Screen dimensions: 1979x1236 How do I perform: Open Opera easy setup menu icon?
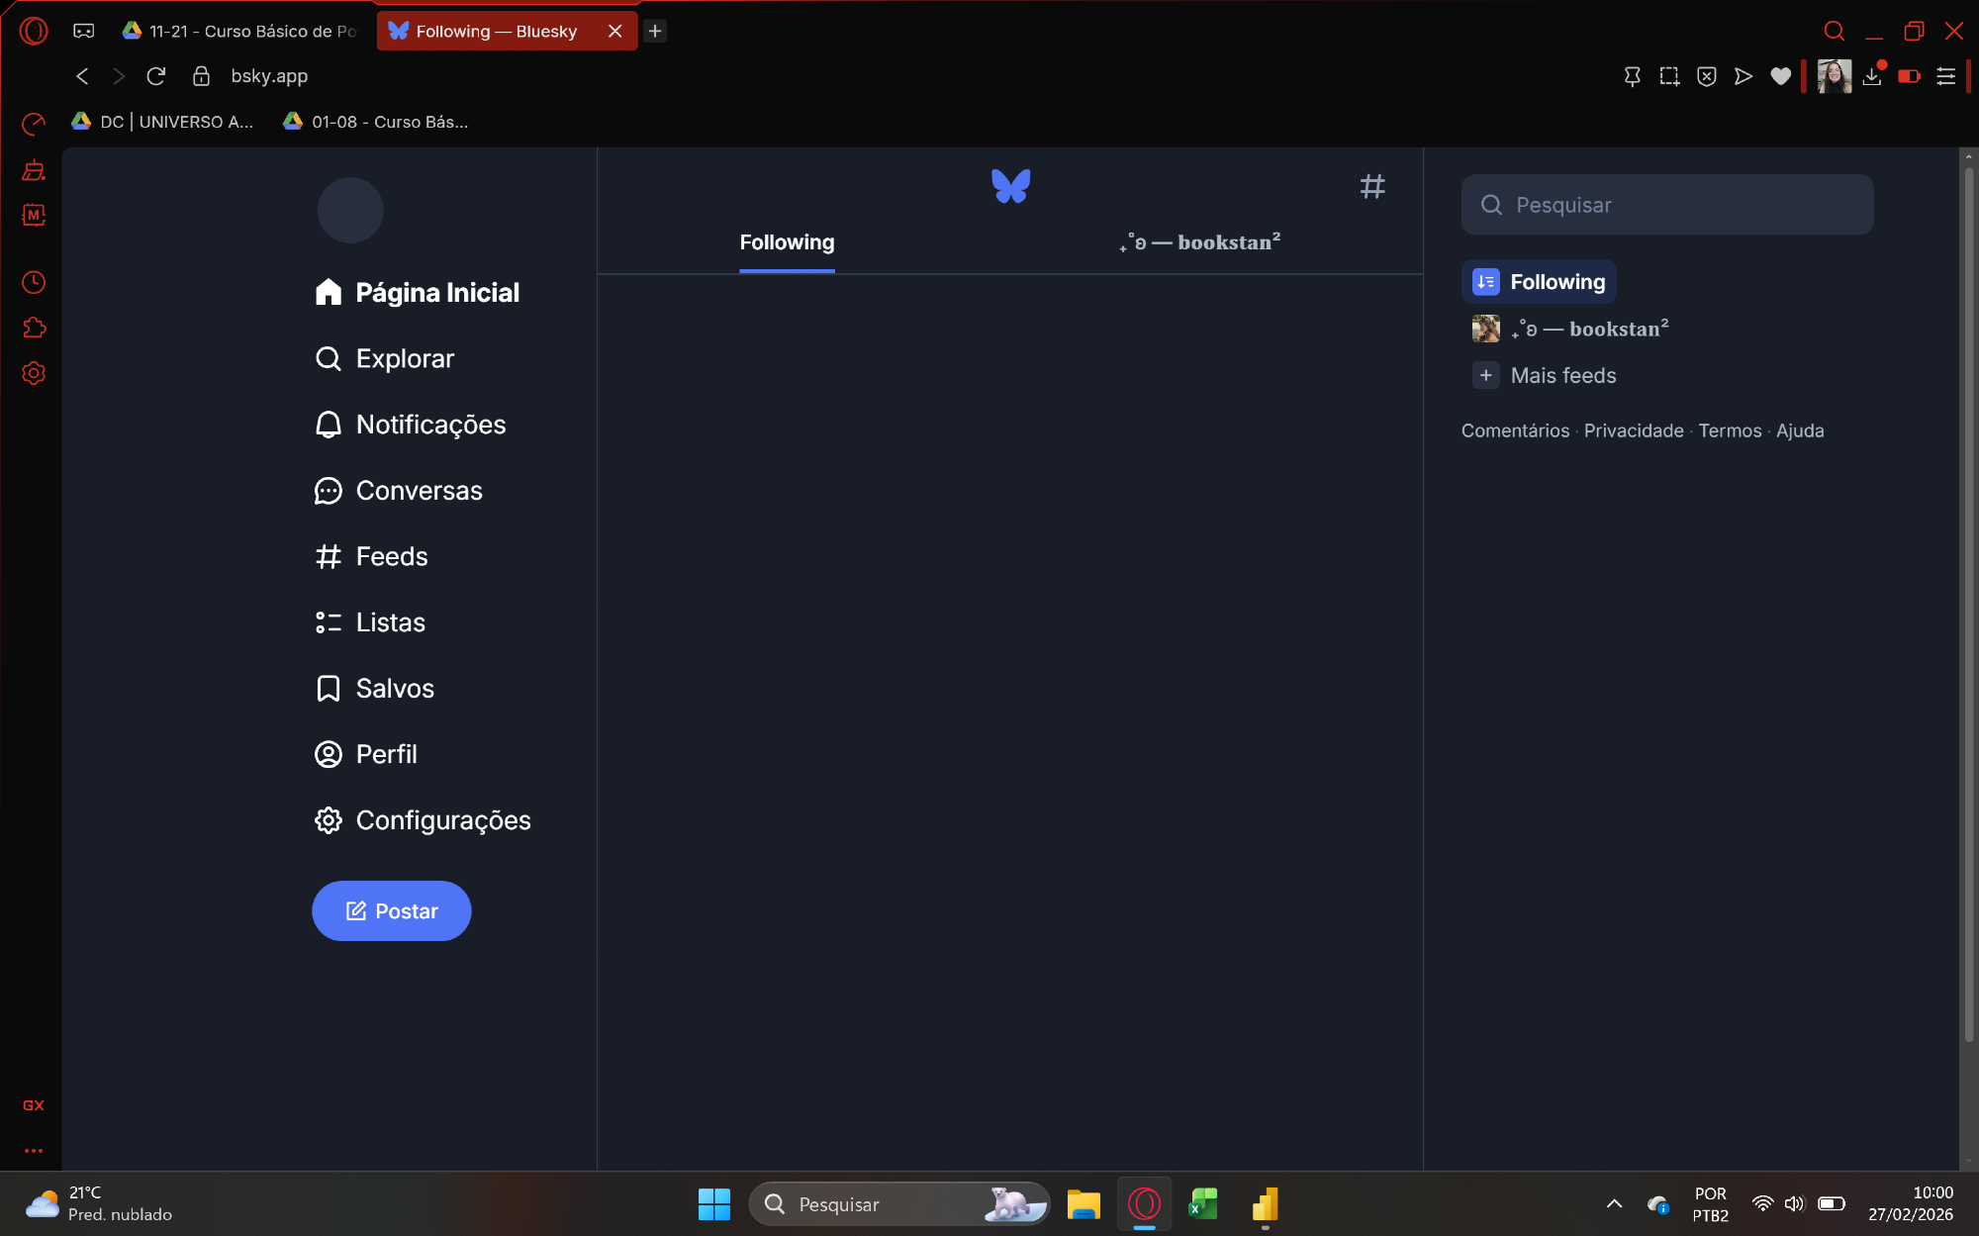(x=1945, y=76)
